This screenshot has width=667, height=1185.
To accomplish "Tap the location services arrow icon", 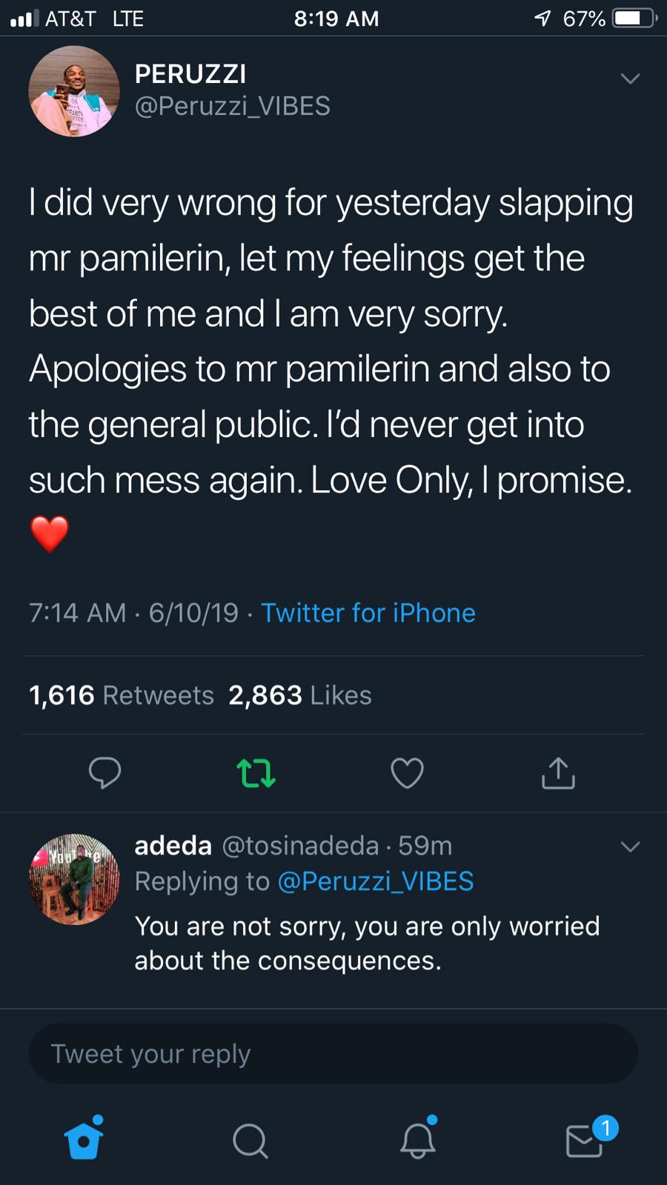I will click(543, 19).
